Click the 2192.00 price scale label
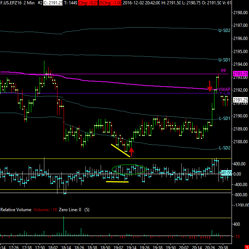This screenshot has width=249, height=249. (x=240, y=90)
